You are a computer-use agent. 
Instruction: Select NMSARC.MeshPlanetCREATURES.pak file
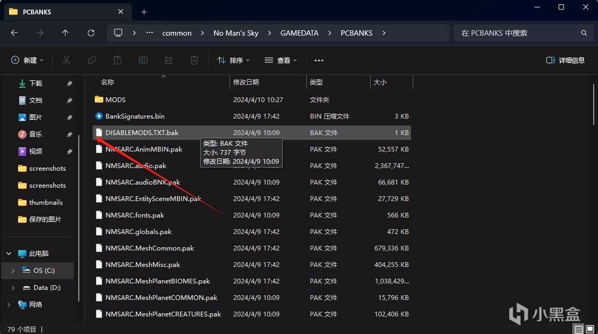pyautogui.click(x=252, y=314)
